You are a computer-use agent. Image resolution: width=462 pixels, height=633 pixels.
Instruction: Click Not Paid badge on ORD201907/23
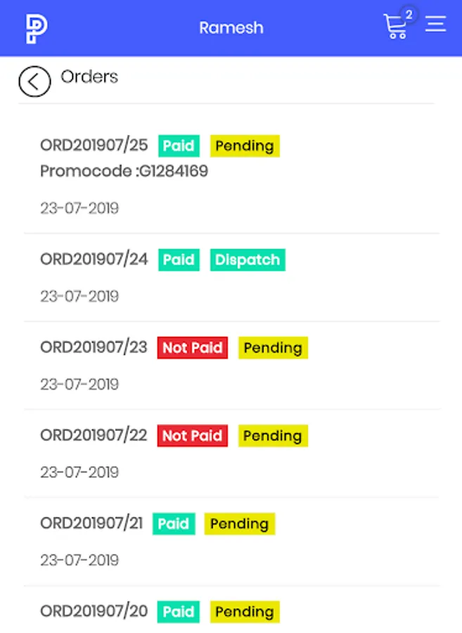click(193, 347)
